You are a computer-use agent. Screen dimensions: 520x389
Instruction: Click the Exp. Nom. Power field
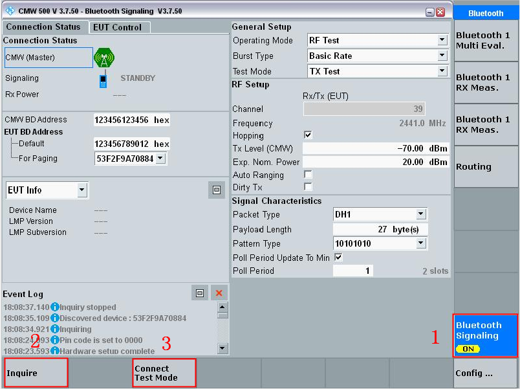click(x=376, y=162)
